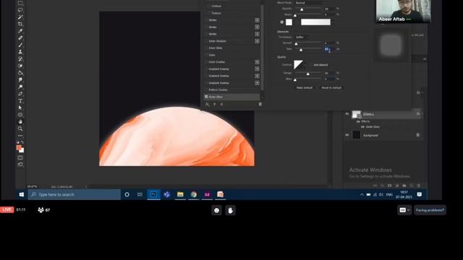Select the Hand tool
The width and height of the screenshot is (463, 260).
(x=20, y=122)
